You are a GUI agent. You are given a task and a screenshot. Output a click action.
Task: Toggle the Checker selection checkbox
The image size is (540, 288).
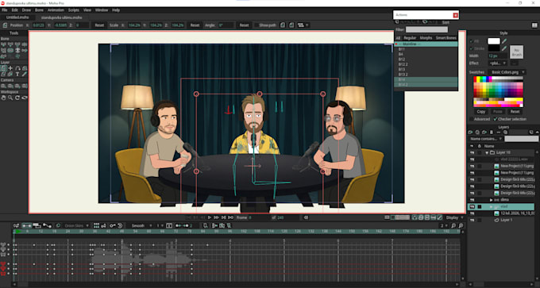click(x=496, y=119)
